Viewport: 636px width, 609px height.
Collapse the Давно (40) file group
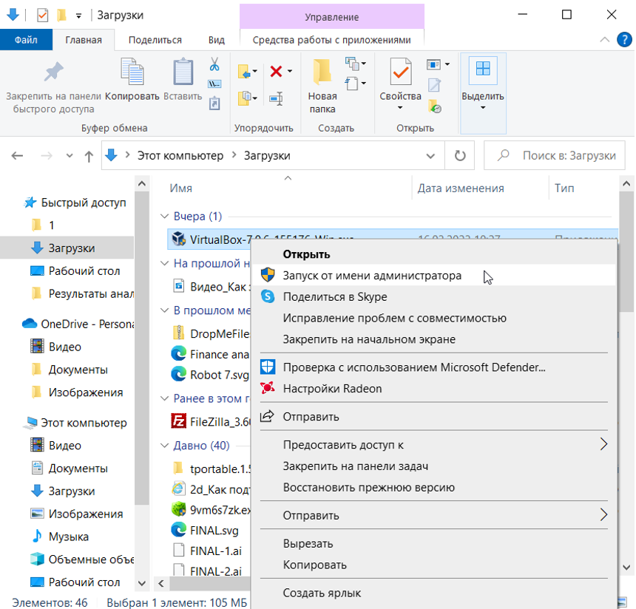[165, 446]
